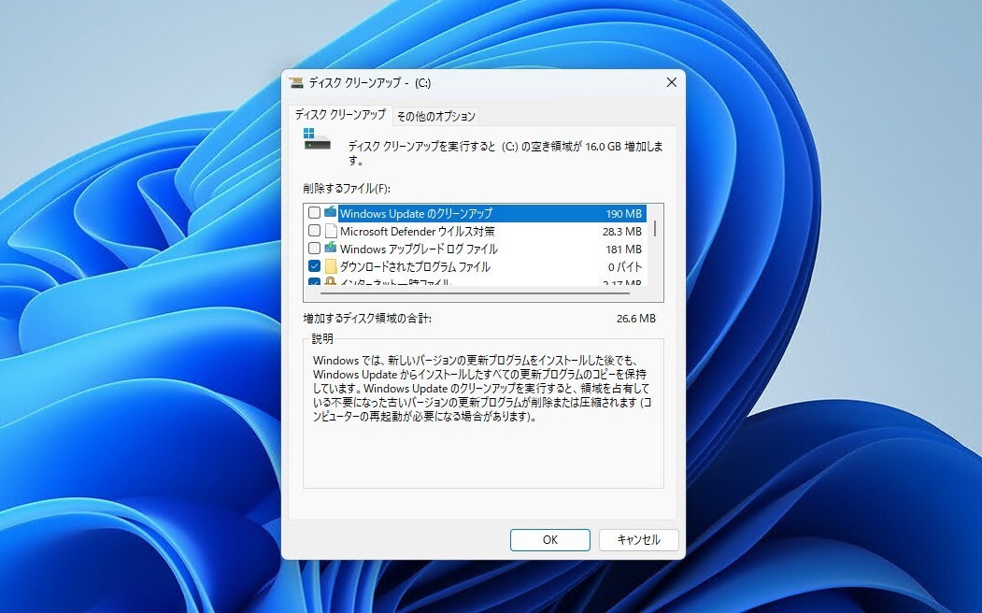Click the file list horizontal scrollbar

point(475,292)
